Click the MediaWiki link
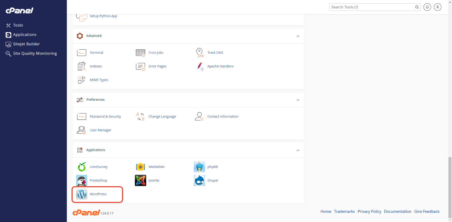 point(156,167)
